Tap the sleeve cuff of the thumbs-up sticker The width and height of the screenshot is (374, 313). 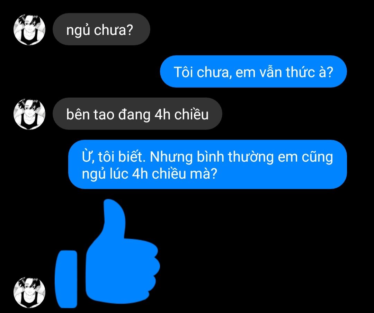click(x=66, y=279)
